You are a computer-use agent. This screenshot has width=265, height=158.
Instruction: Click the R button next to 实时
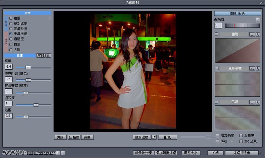coord(48,56)
